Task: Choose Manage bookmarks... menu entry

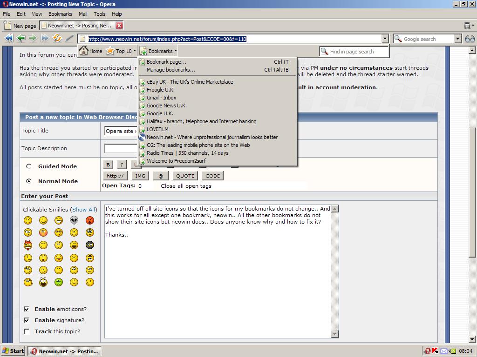Action: pyautogui.click(x=218, y=70)
